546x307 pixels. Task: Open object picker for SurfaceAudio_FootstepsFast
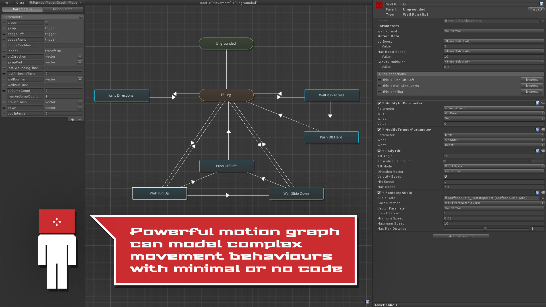click(543, 198)
